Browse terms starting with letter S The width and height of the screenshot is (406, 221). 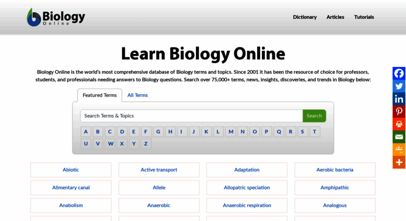click(x=303, y=132)
